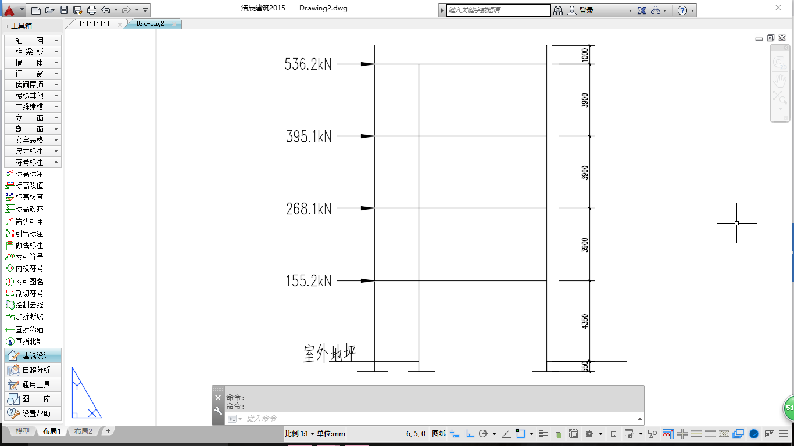Click the keyword search input field
The image size is (794, 446).
(x=498, y=10)
